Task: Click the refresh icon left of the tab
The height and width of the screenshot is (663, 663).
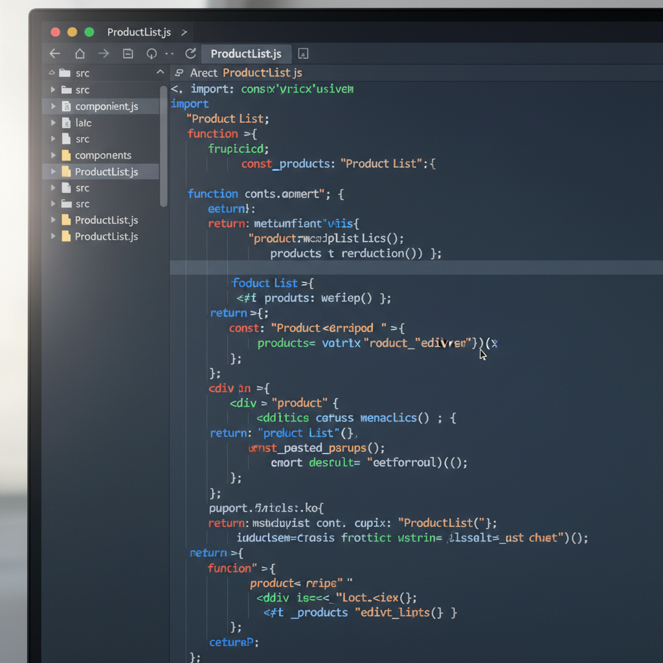Action: pos(190,54)
